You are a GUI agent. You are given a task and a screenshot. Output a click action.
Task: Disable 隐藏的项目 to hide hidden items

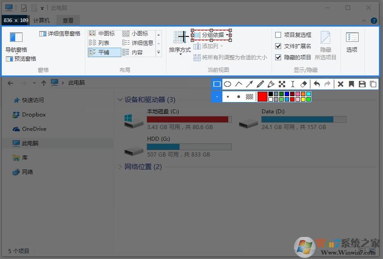click(278, 57)
